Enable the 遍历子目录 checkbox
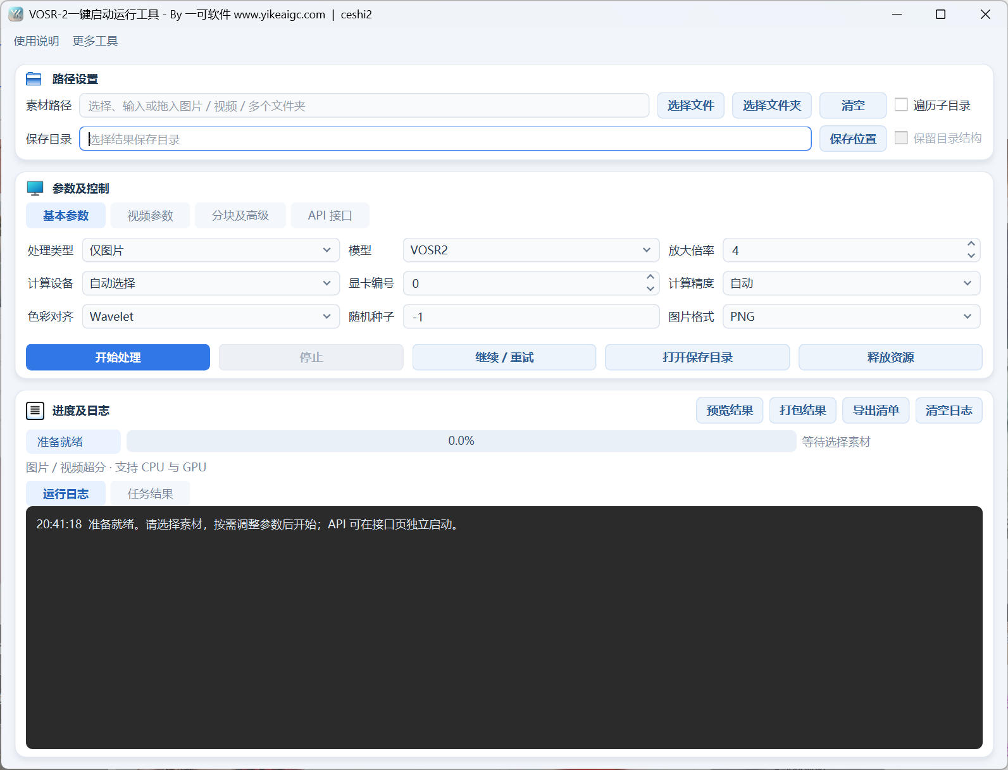This screenshot has height=770, width=1008. 901,105
